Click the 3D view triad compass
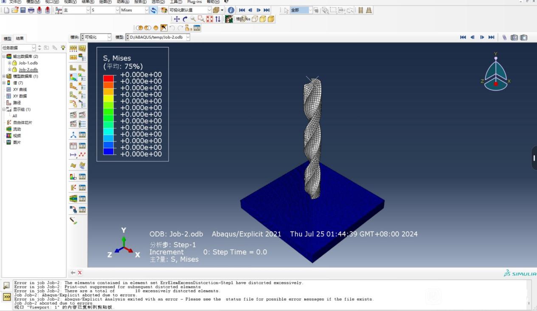 495,72
